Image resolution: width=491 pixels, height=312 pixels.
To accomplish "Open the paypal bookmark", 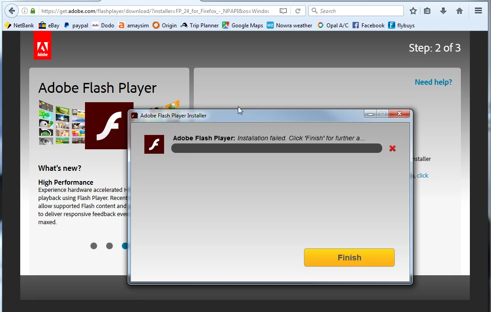I will click(76, 25).
